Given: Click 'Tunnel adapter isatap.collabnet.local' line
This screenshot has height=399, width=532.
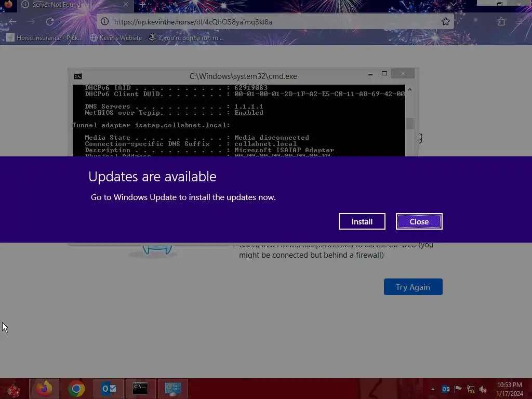Looking at the screenshot, I should 151,125.
